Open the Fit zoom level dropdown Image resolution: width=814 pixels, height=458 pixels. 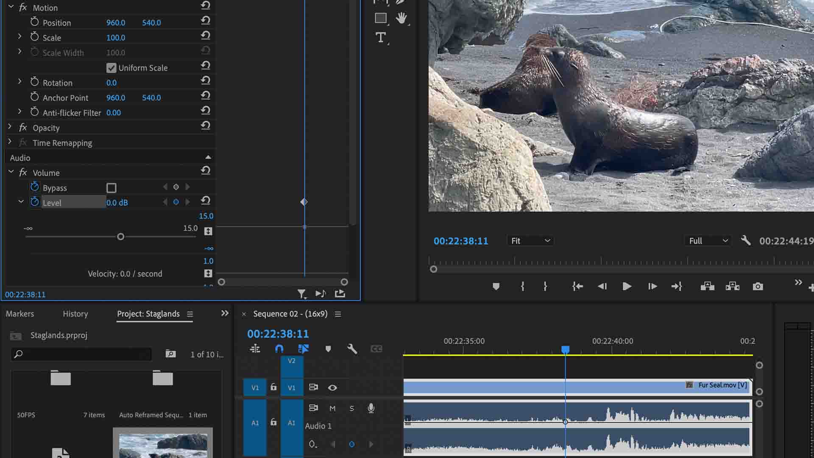(x=530, y=240)
